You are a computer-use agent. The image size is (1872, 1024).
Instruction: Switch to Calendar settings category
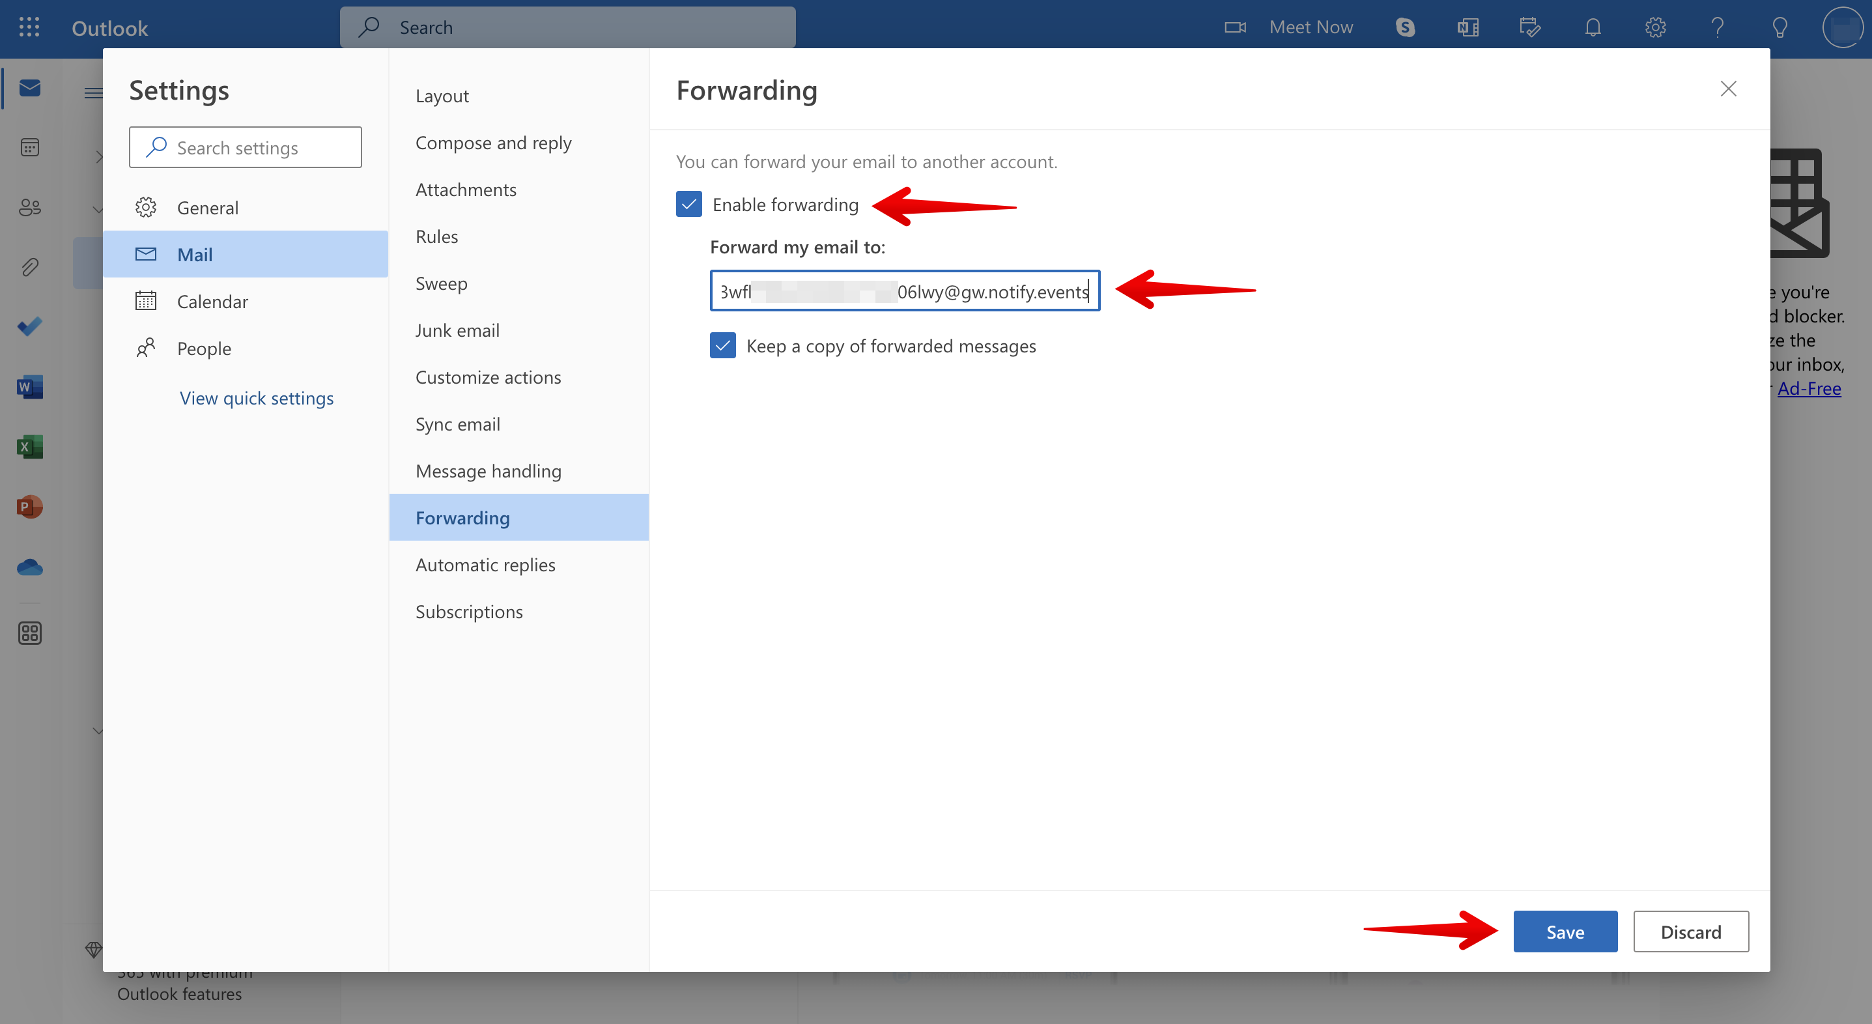pos(212,302)
